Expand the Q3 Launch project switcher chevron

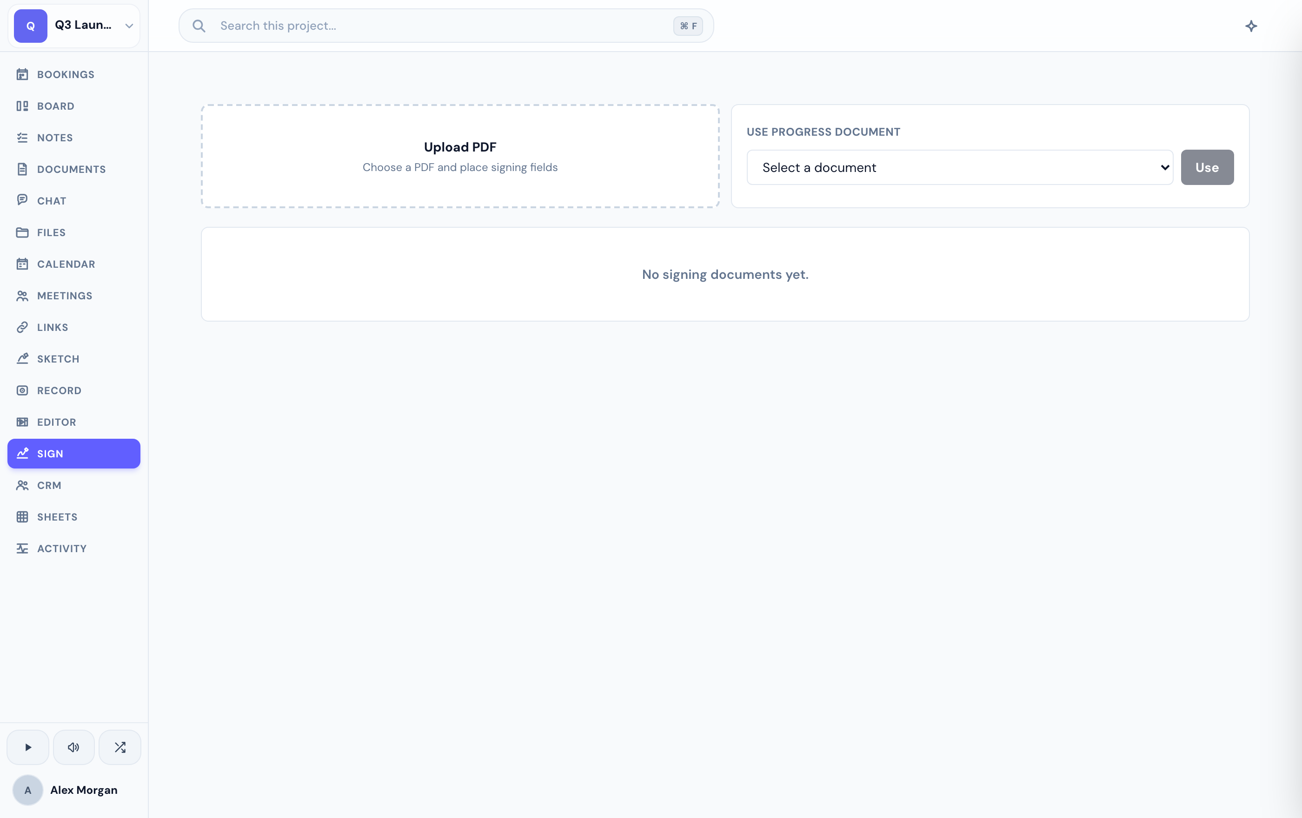[129, 26]
